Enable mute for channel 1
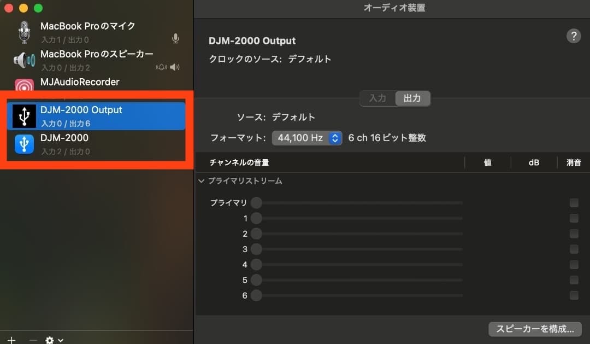The image size is (590, 344). click(x=573, y=218)
